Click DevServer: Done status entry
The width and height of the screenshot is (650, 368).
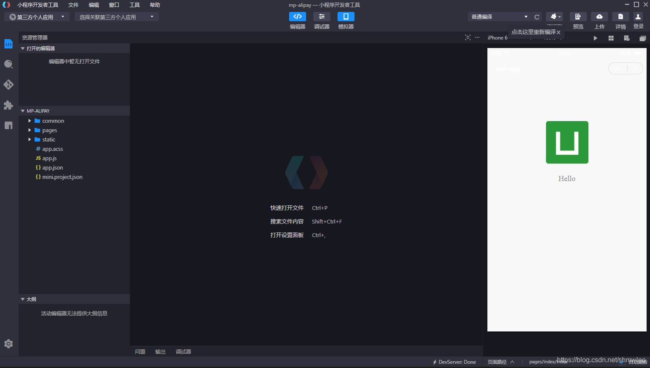[454, 362]
